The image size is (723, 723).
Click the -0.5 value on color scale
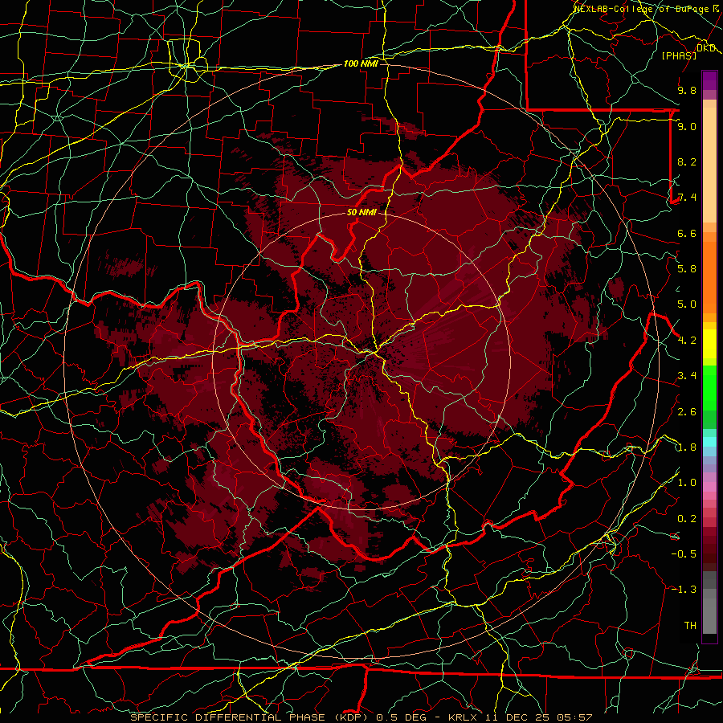pos(684,554)
